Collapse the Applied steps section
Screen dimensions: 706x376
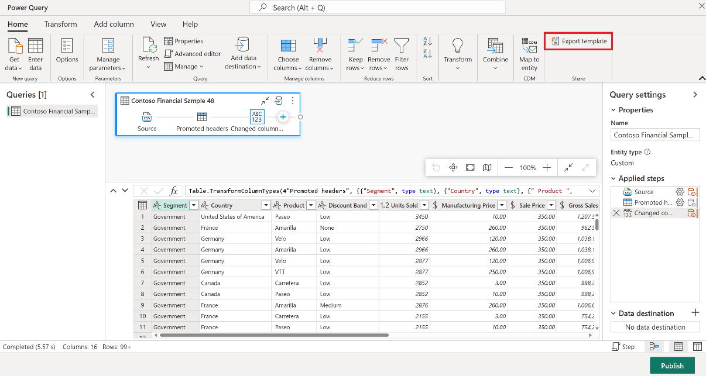pyautogui.click(x=613, y=178)
